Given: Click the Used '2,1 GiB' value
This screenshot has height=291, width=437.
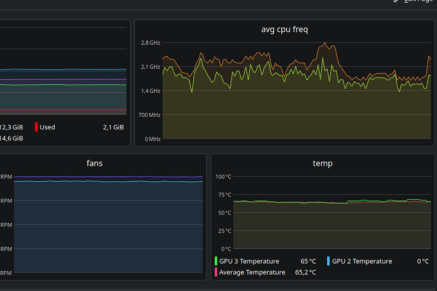Looking at the screenshot, I should tap(114, 127).
